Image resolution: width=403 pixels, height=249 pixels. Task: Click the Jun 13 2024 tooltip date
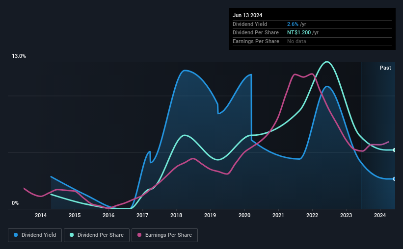pyautogui.click(x=247, y=15)
